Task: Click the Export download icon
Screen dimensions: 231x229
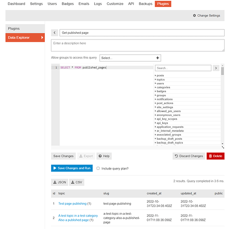Action: (81, 156)
